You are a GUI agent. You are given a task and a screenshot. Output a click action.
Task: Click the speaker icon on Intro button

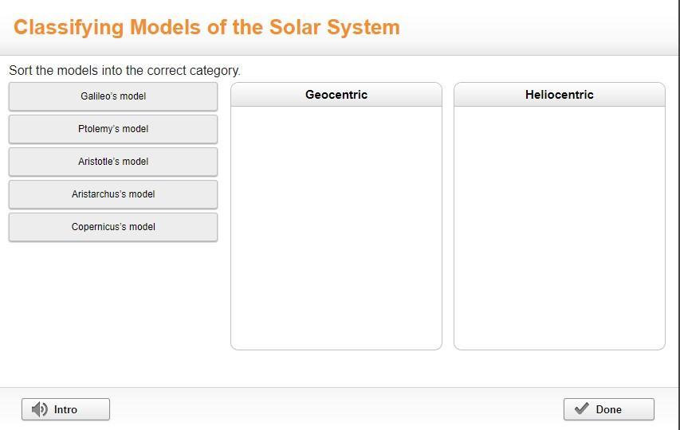[x=39, y=409]
